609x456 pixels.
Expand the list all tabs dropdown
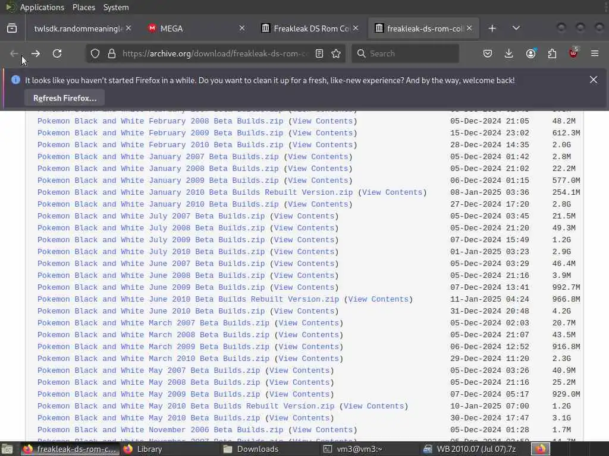(516, 28)
